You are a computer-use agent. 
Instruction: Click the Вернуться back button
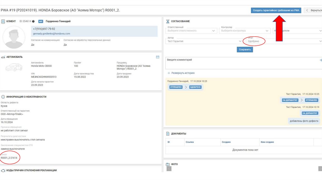click(313, 10)
